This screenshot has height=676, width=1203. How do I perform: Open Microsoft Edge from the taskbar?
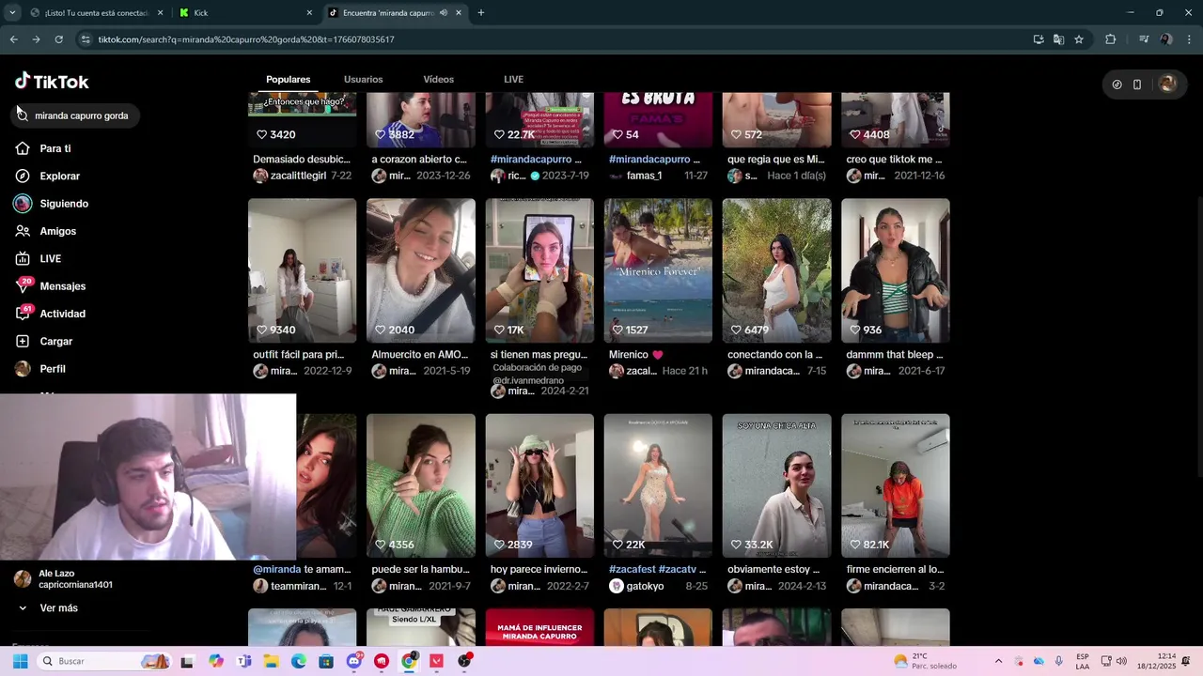(299, 661)
